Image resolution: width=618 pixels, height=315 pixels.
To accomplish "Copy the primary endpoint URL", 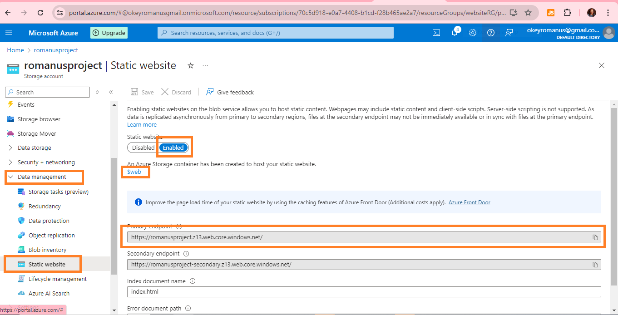I will point(595,237).
